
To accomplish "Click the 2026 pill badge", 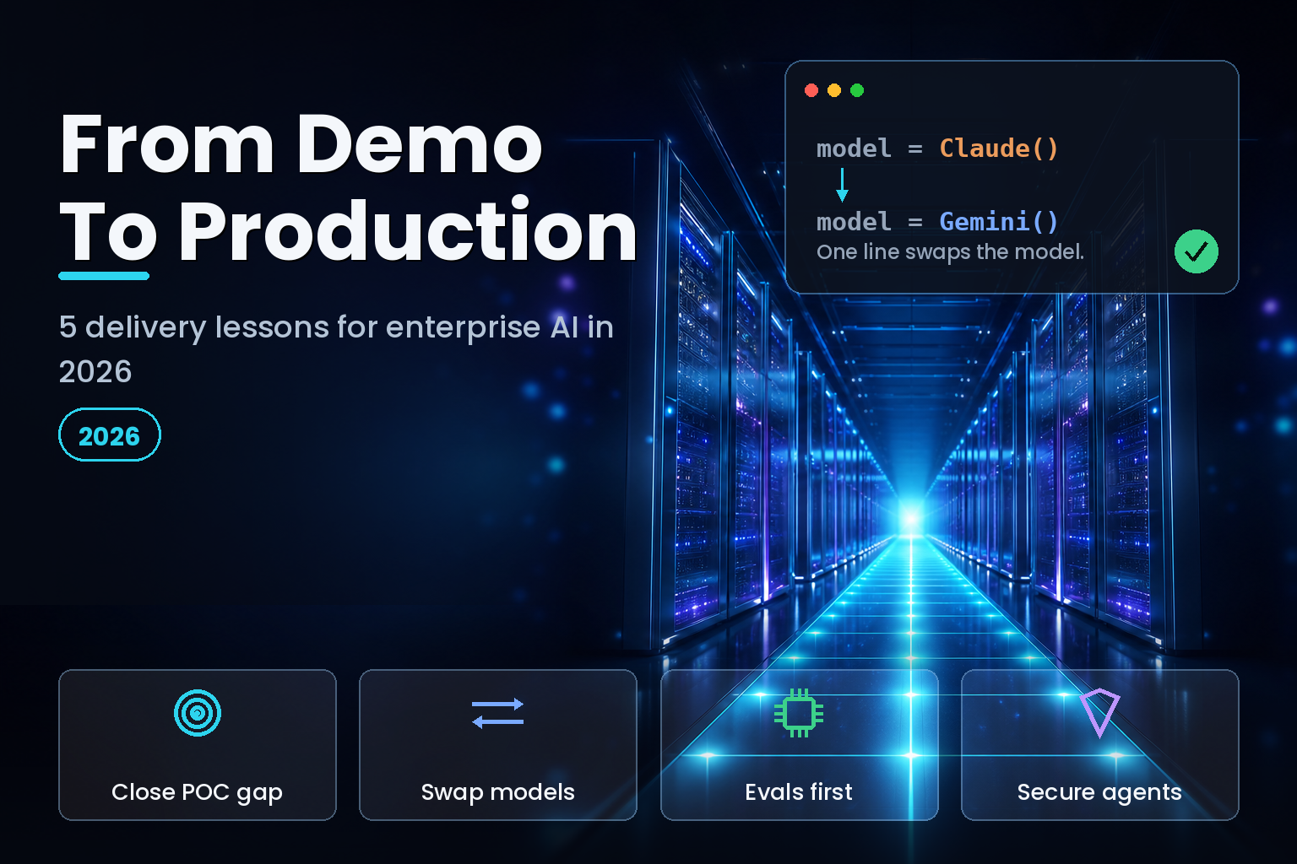I will (x=110, y=435).
